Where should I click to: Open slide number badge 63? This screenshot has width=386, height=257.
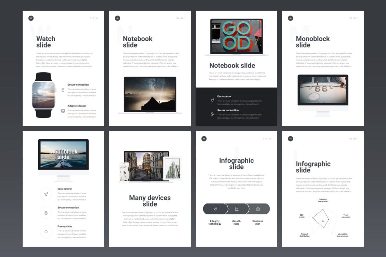(x=204, y=138)
